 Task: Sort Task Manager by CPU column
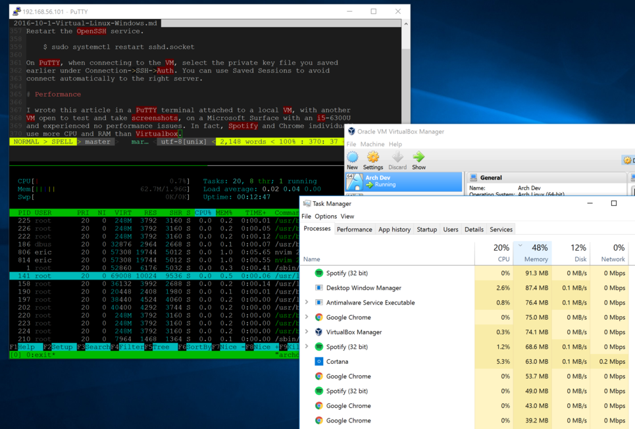click(494, 253)
